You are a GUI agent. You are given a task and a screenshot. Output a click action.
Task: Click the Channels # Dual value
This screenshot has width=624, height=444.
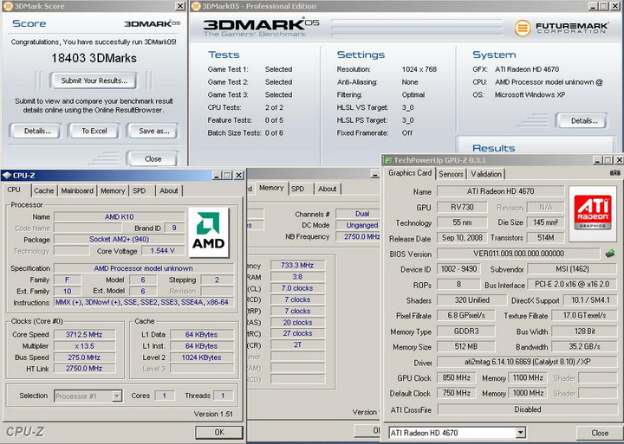point(358,214)
